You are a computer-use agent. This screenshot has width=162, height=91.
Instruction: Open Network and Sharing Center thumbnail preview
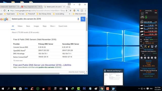click(113, 79)
